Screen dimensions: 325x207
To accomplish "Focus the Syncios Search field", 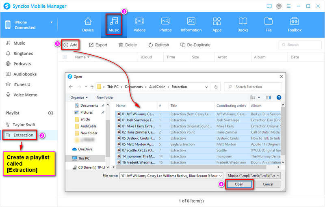I will 300,45.
